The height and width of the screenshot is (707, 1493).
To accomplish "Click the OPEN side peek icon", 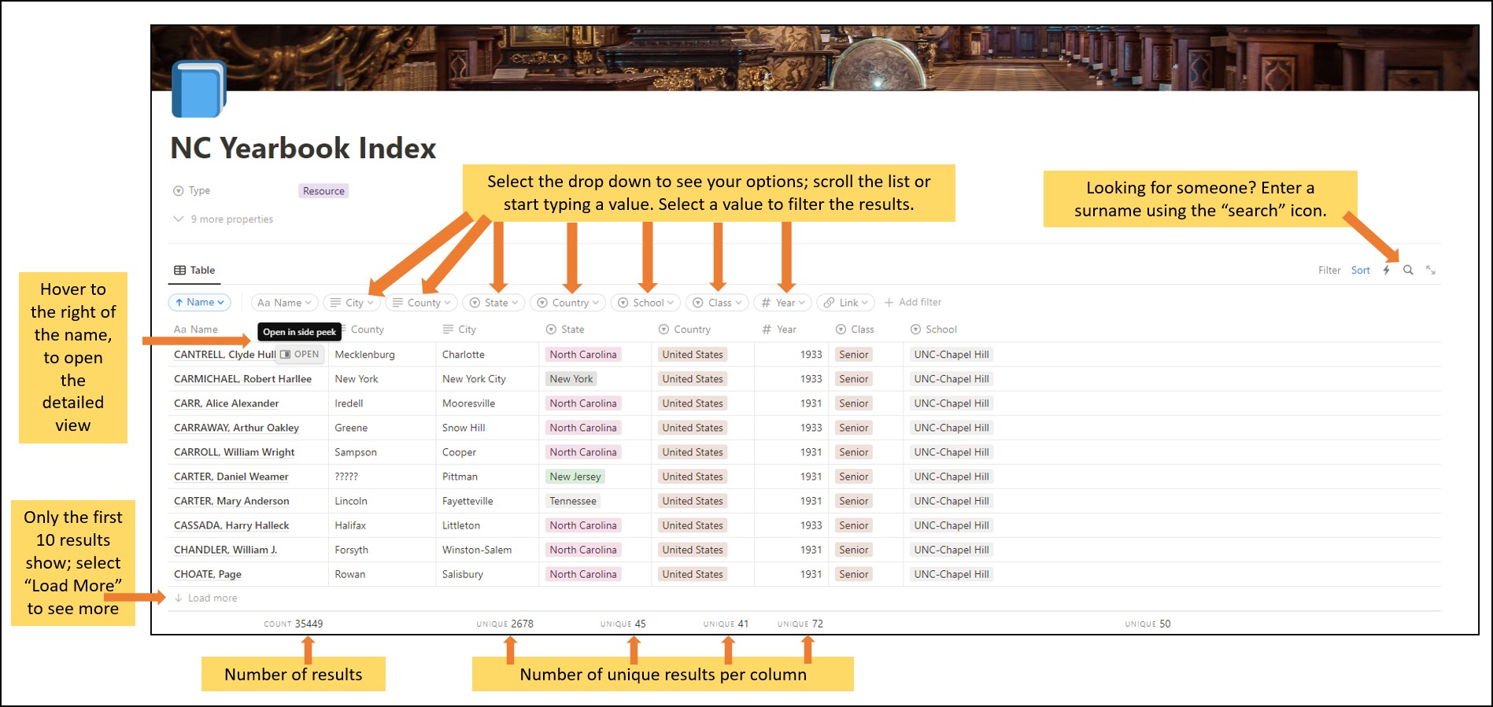I will 285,355.
